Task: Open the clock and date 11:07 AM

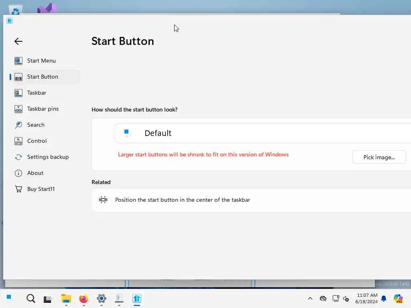Action: pos(366,298)
